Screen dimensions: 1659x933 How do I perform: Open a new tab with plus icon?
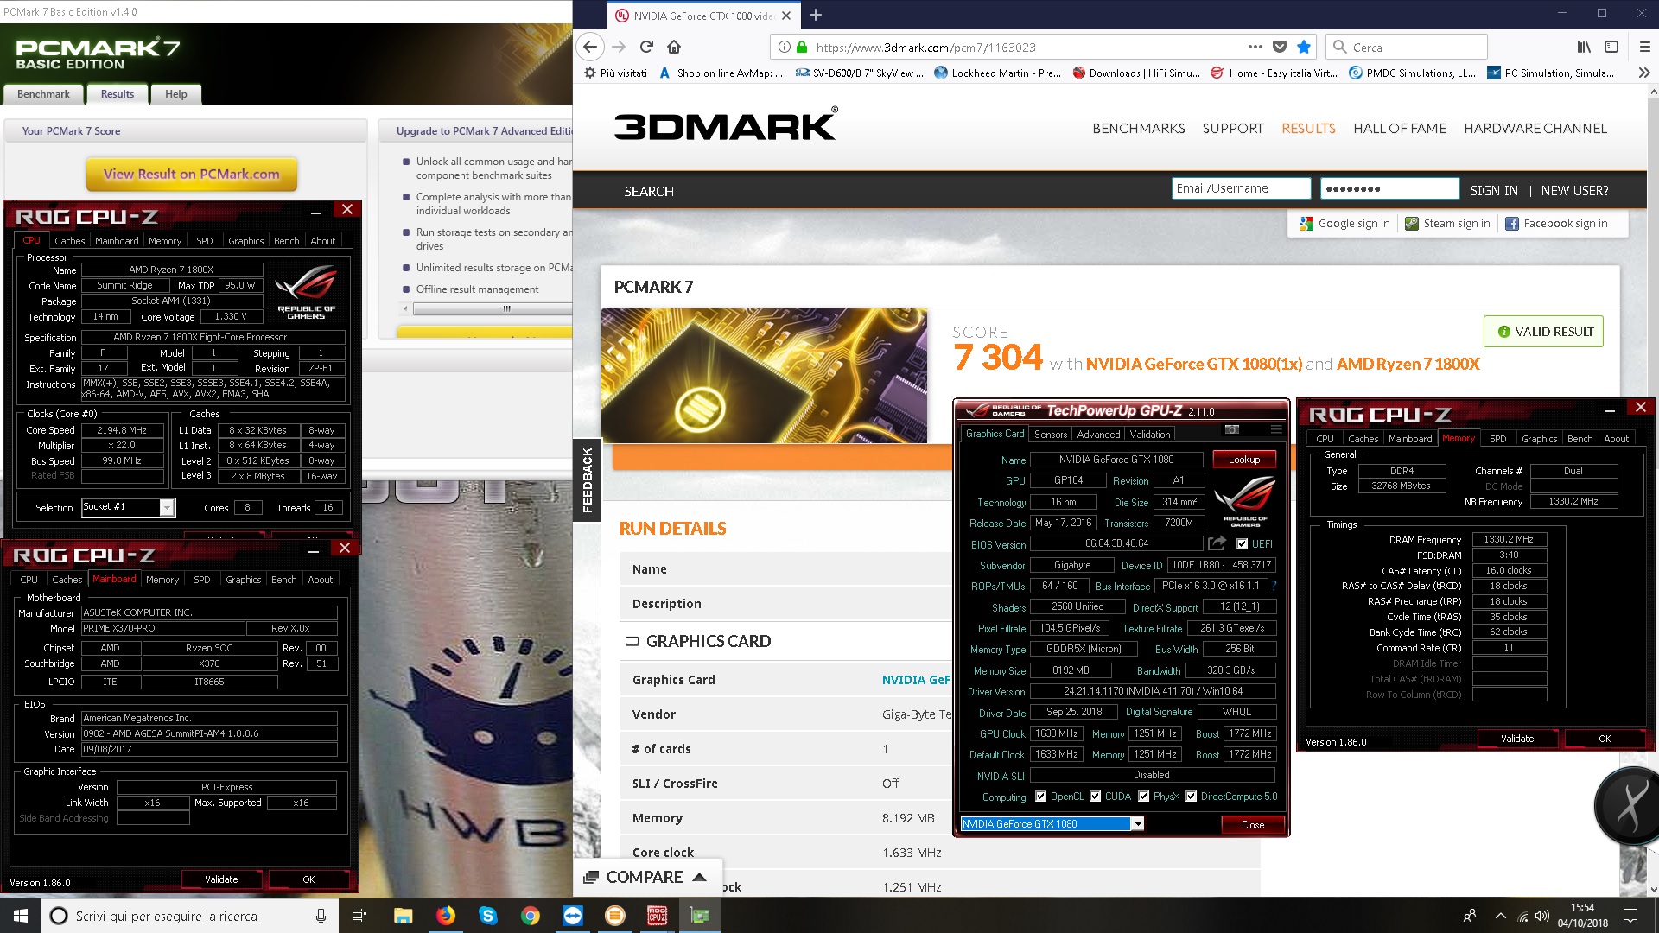coord(815,15)
